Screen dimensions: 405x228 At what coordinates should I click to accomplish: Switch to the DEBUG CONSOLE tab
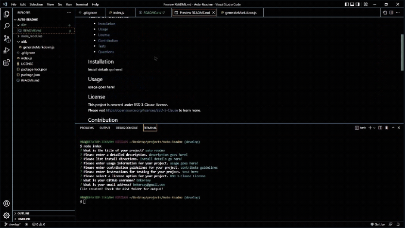click(x=127, y=128)
